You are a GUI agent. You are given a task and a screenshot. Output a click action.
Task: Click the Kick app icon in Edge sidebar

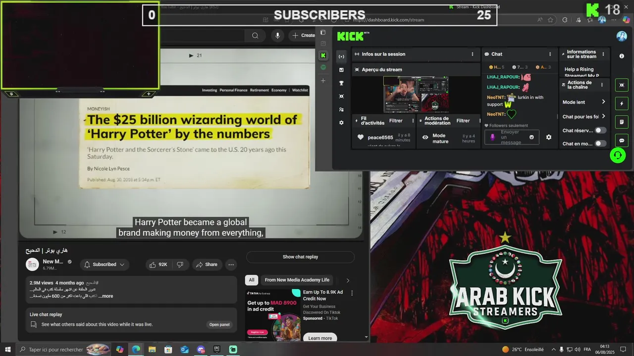point(323,55)
